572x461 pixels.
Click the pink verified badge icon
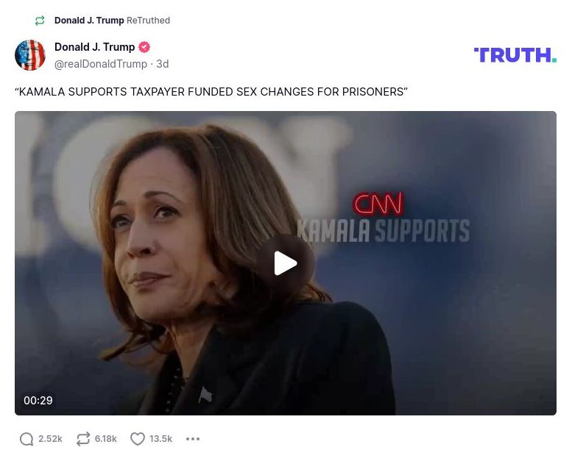click(144, 47)
